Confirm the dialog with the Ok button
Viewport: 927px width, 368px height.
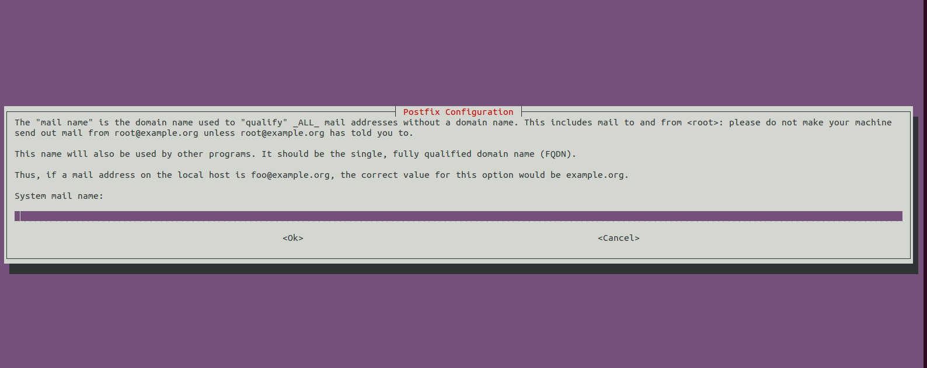point(293,238)
